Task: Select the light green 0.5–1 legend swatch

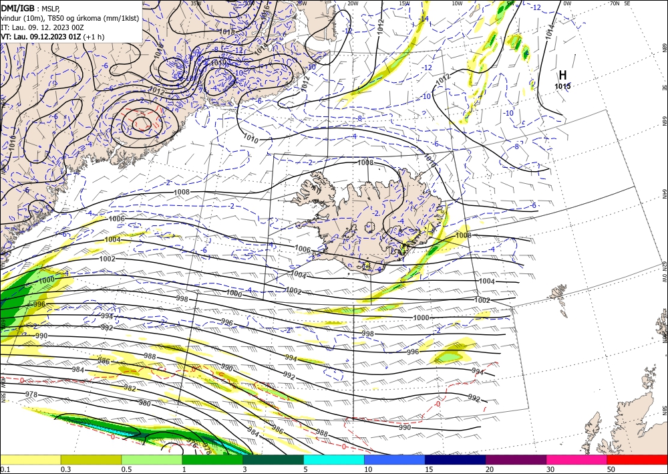Action: click(152, 459)
